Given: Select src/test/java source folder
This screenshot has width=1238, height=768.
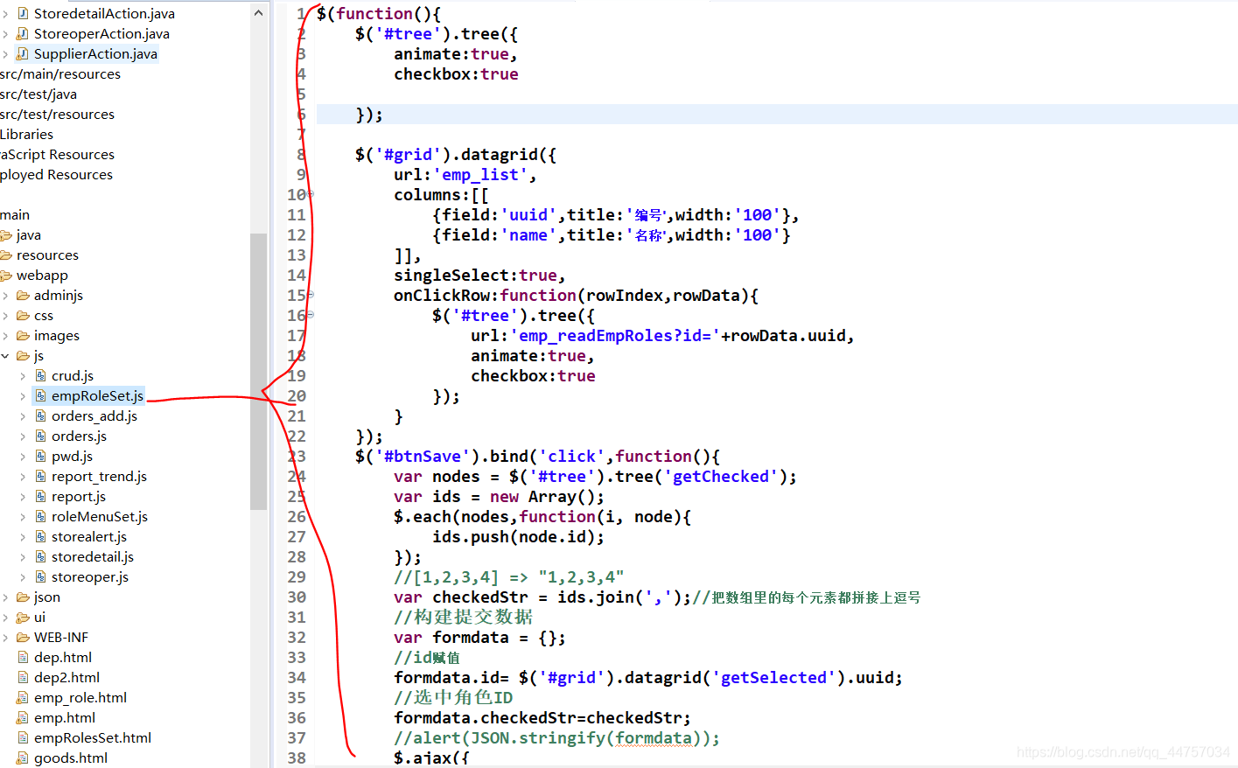Looking at the screenshot, I should (38, 94).
